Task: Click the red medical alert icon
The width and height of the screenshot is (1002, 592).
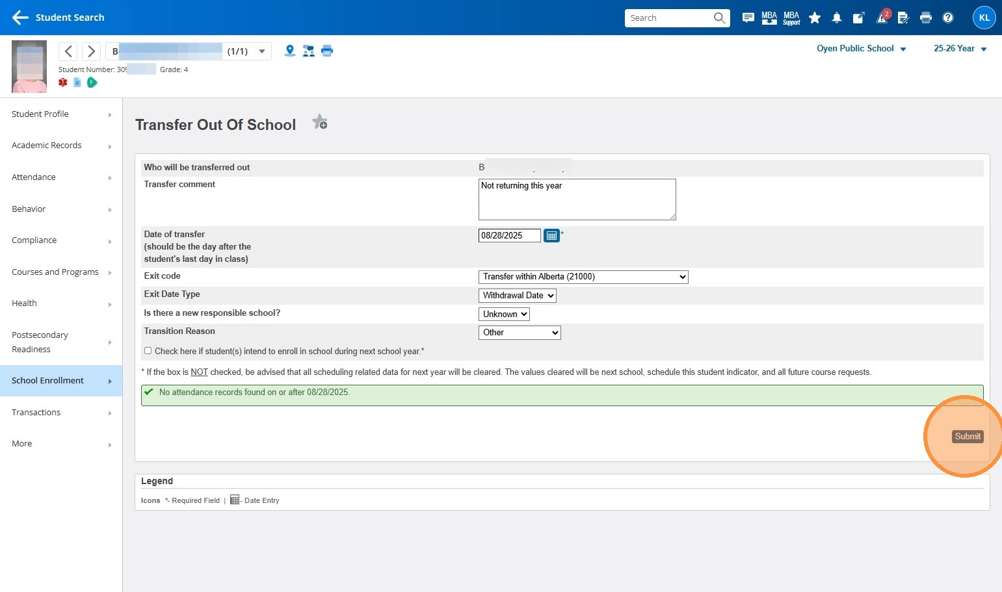Action: 63,83
